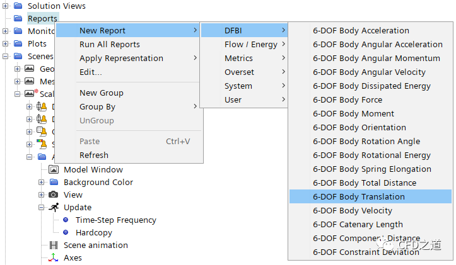
Task: Click the Plots folder icon
Action: (18, 43)
